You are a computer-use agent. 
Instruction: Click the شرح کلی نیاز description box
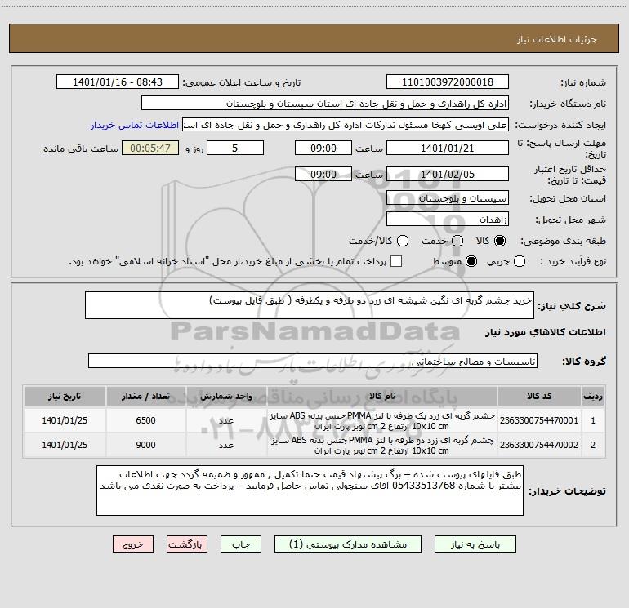coord(310,305)
